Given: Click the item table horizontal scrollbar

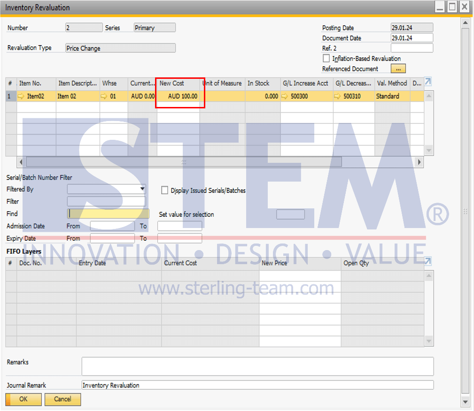Looking at the screenshot, I should click(x=184, y=162).
